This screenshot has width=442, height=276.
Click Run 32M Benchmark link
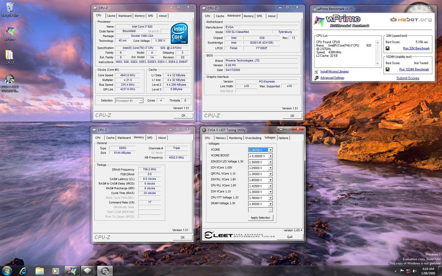[x=416, y=48]
